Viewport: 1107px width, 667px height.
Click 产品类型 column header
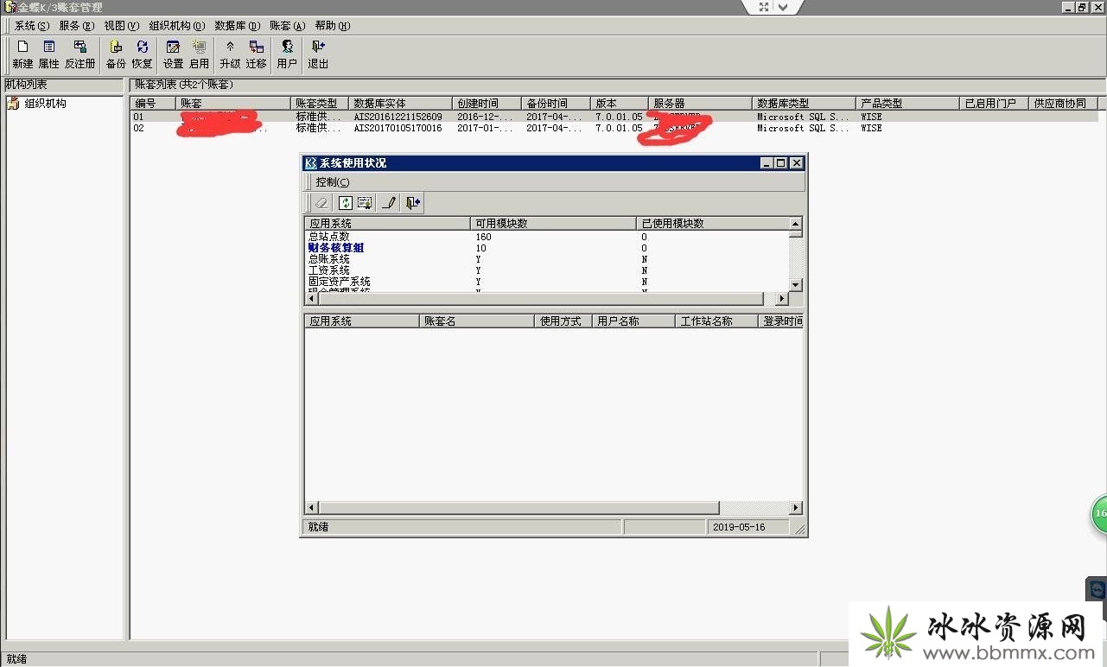click(x=908, y=103)
